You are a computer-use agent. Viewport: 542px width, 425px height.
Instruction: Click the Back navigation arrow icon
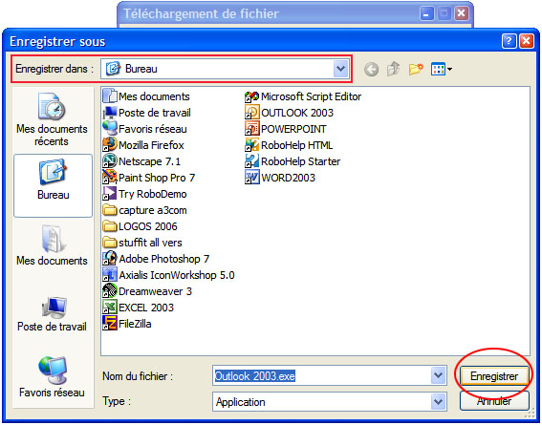click(371, 70)
